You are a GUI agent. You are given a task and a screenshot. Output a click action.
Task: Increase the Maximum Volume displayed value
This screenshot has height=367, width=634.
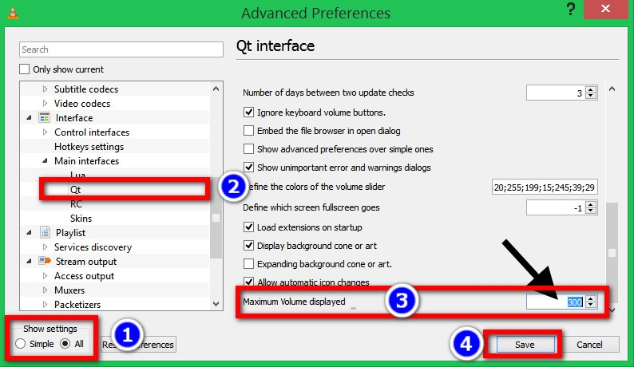click(591, 298)
